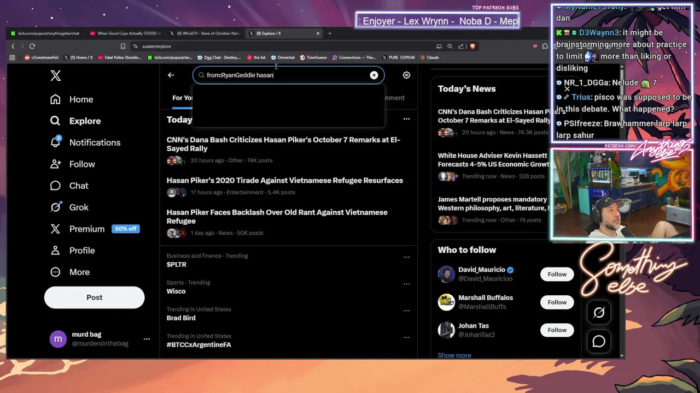
Task: Open PURE COPIUM bookmark
Action: pos(398,57)
